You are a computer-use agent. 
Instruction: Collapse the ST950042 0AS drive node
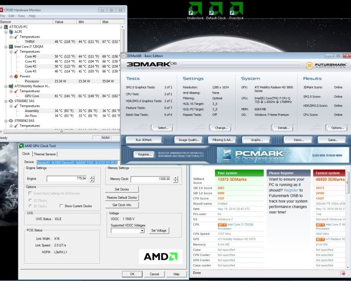point(6,121)
